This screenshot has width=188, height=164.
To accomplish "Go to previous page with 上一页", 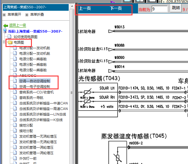I will 85,8.
